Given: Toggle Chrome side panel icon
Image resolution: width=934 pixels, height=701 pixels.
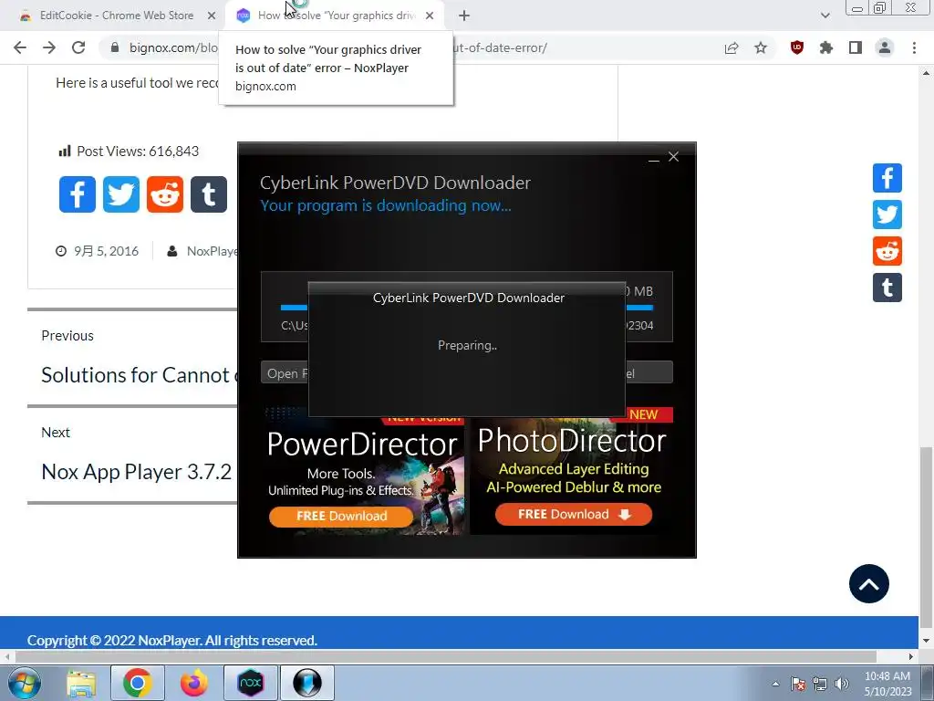Looking at the screenshot, I should [x=856, y=47].
